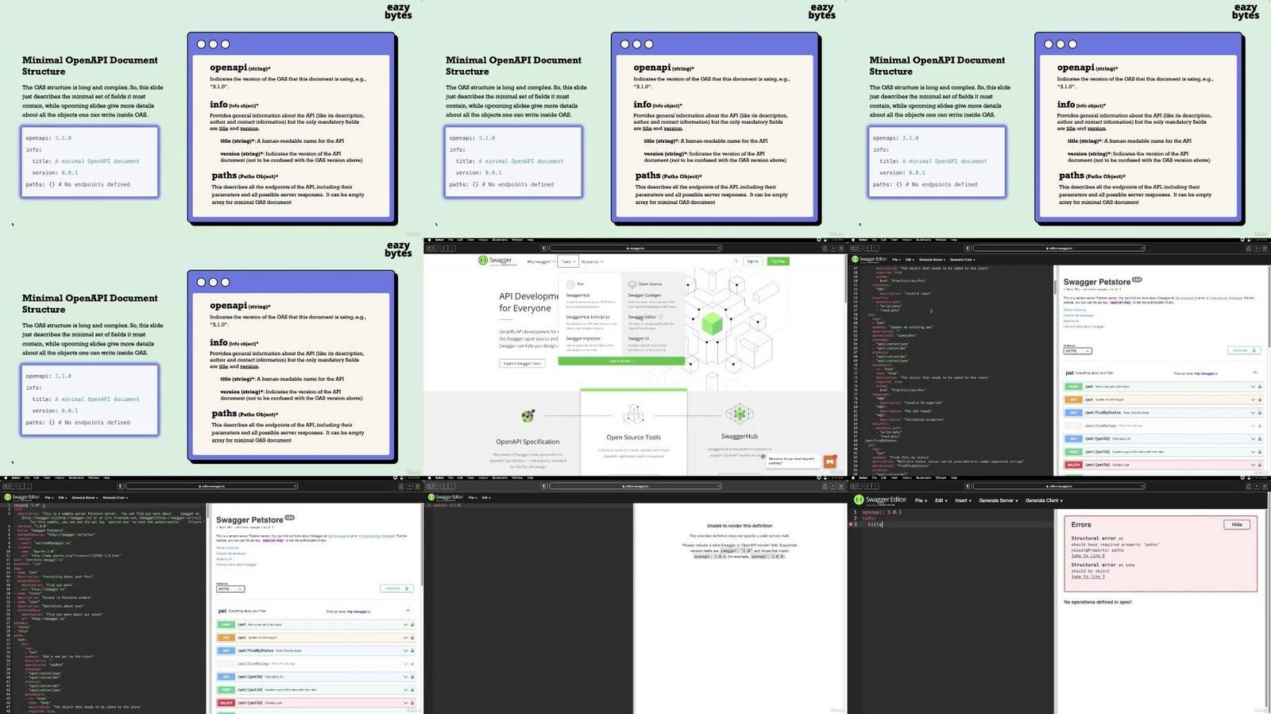1271x714 pixels.
Task: Click Hide button in the Errors panel
Action: (x=1237, y=525)
